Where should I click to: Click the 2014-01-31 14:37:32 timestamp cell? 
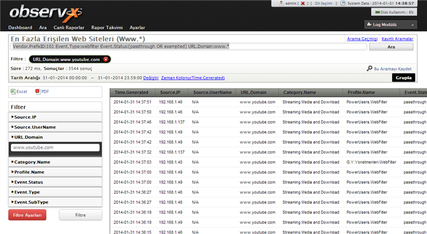[132, 152]
